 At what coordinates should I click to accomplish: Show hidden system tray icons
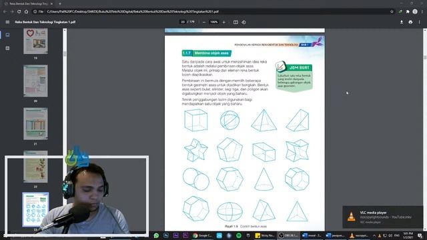374,235
